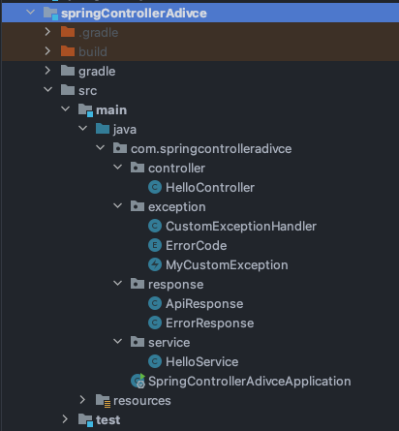Select the resources folder name
399x431 pixels.
(x=142, y=401)
